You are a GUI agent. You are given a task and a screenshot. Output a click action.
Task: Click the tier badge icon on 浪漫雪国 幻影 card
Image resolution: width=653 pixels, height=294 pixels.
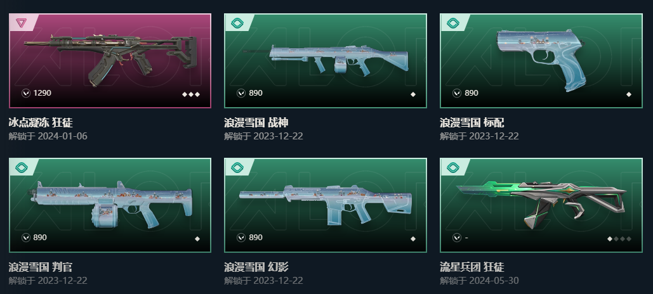237,167
